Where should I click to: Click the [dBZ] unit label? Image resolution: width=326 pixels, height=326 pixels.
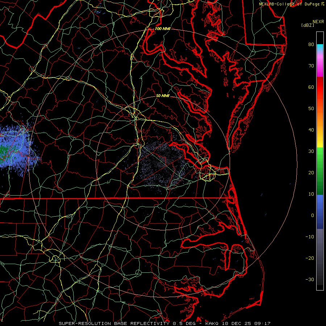[x=308, y=25]
